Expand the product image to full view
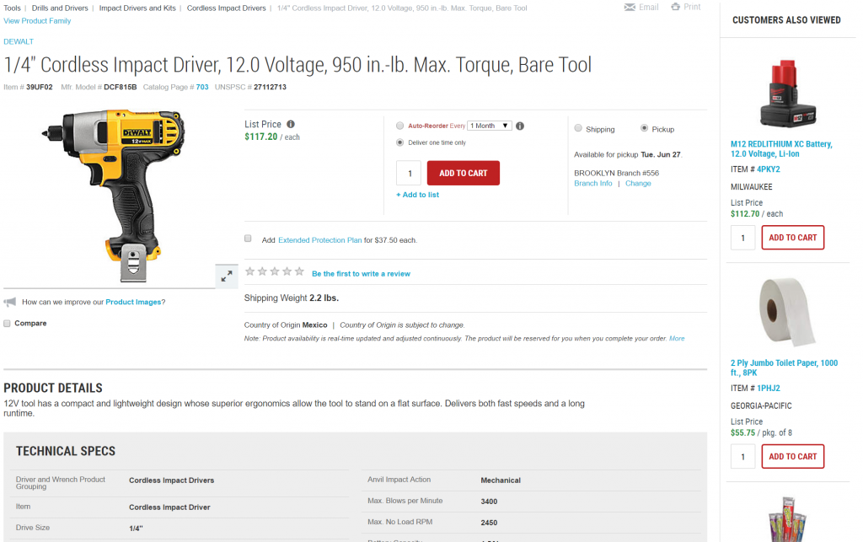This screenshot has width=863, height=542. coord(227,276)
